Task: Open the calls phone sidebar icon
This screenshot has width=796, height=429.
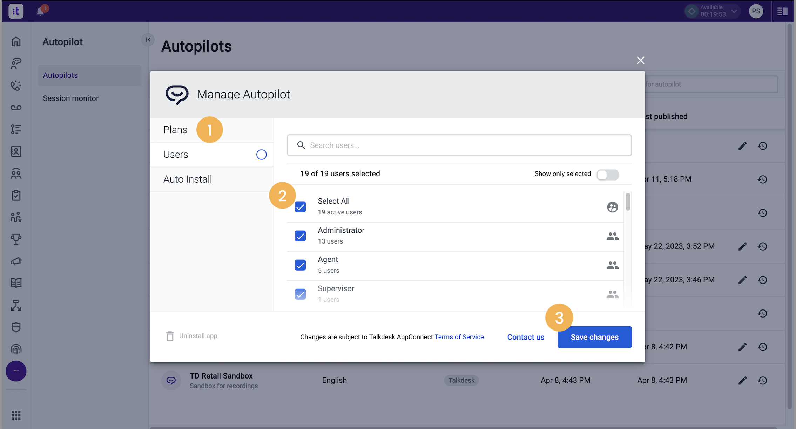Action: (x=16, y=86)
